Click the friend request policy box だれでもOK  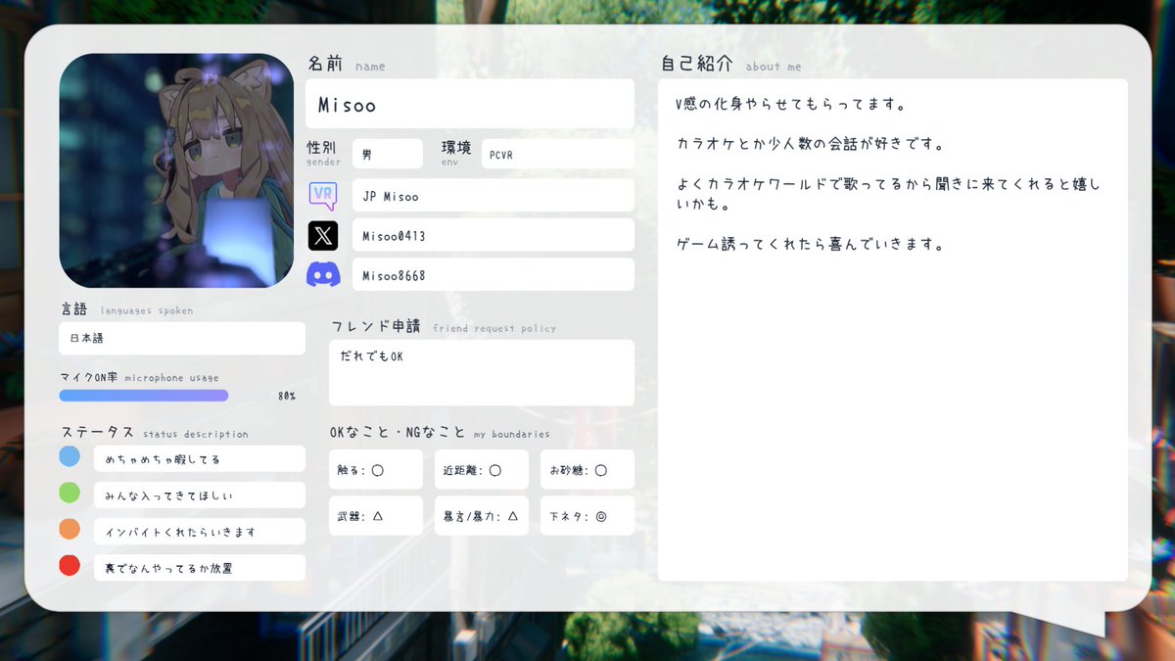click(482, 373)
